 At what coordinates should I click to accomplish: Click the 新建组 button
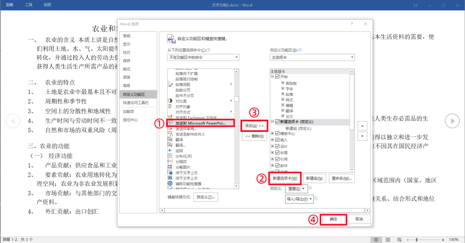(314, 178)
